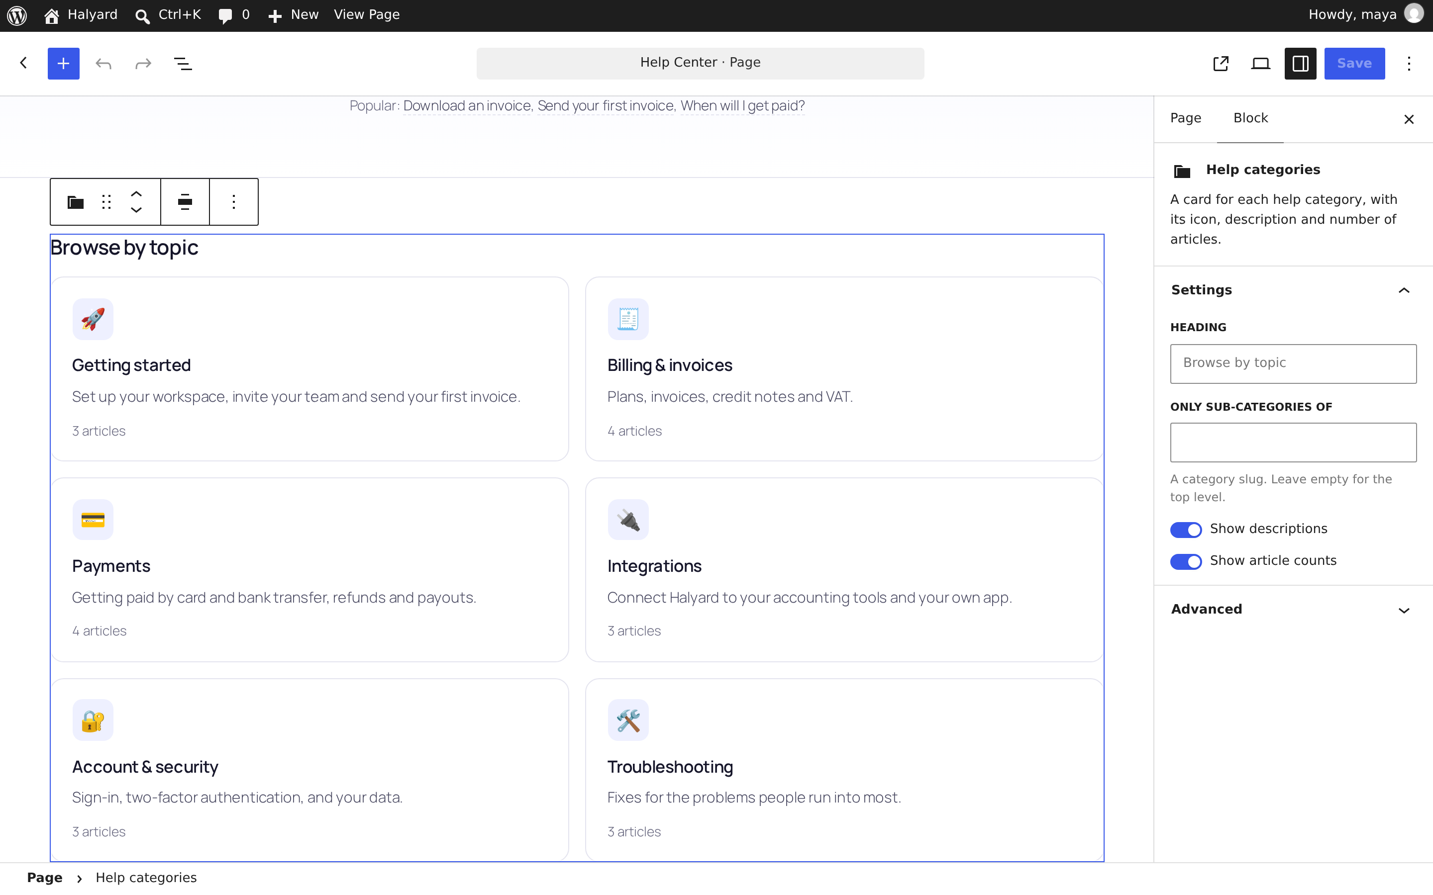Open the Howdy, maya account menu
This screenshot has height=895, width=1433.
pos(1365,15)
